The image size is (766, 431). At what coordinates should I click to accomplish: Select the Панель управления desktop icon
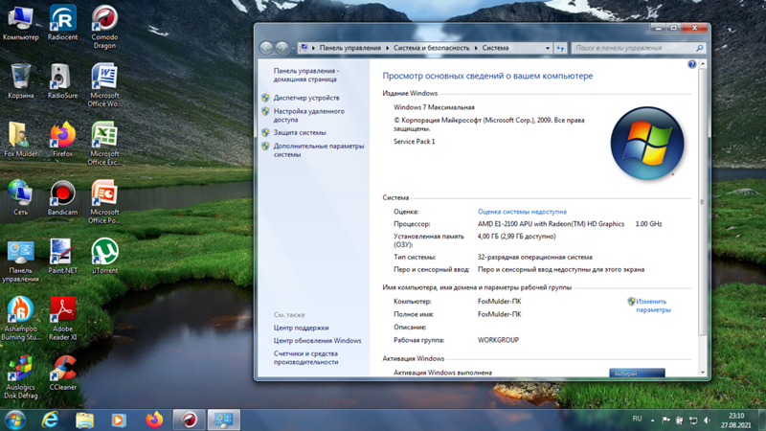pos(20,261)
